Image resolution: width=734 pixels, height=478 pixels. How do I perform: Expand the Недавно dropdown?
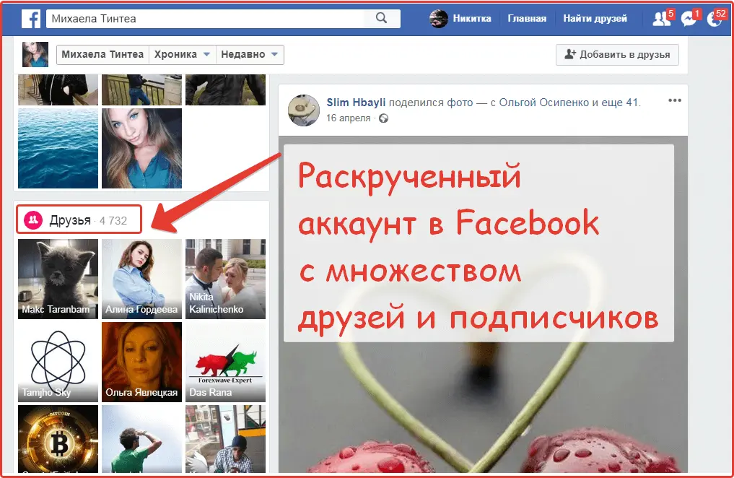click(250, 54)
